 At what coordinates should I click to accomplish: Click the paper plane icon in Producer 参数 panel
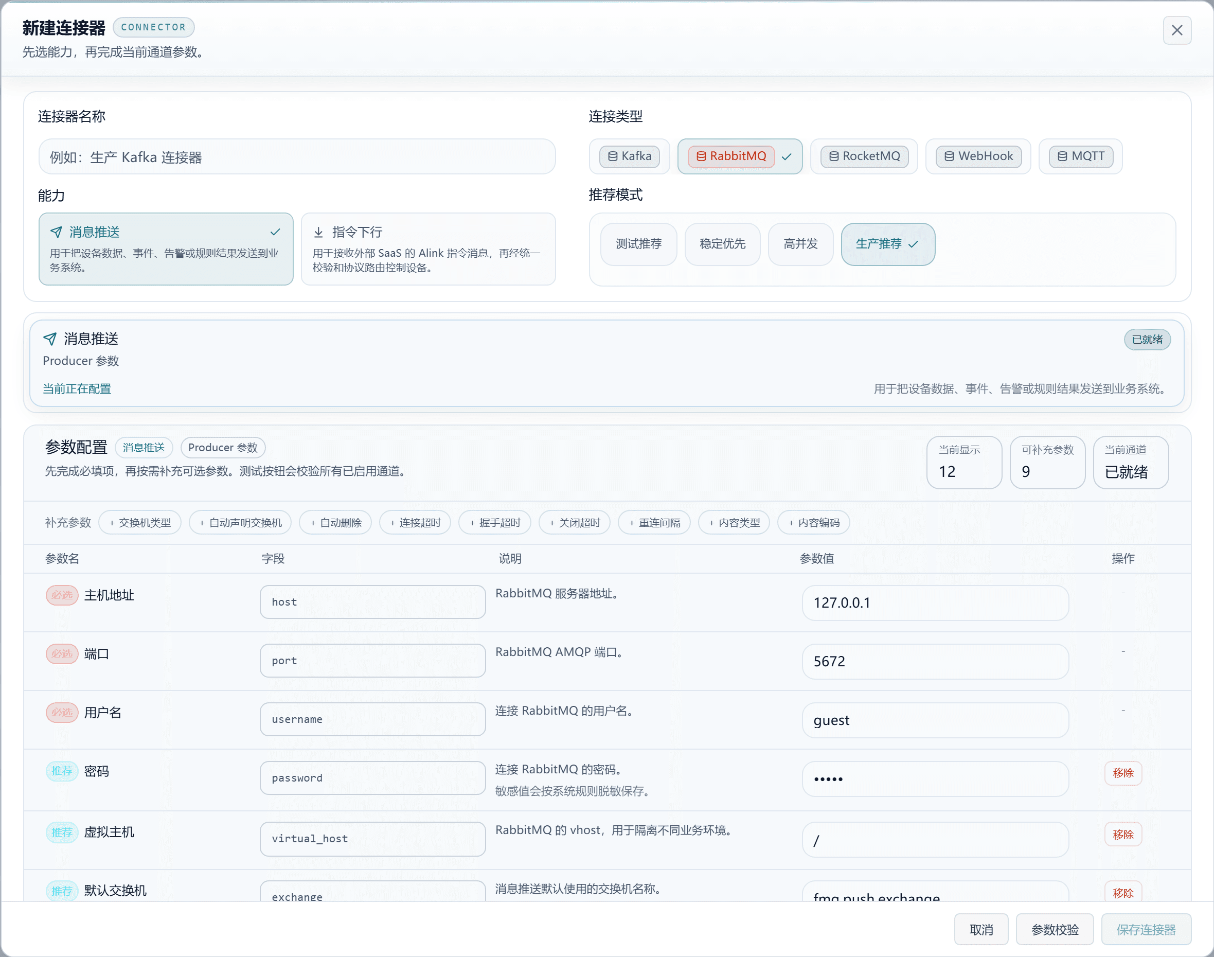(50, 339)
